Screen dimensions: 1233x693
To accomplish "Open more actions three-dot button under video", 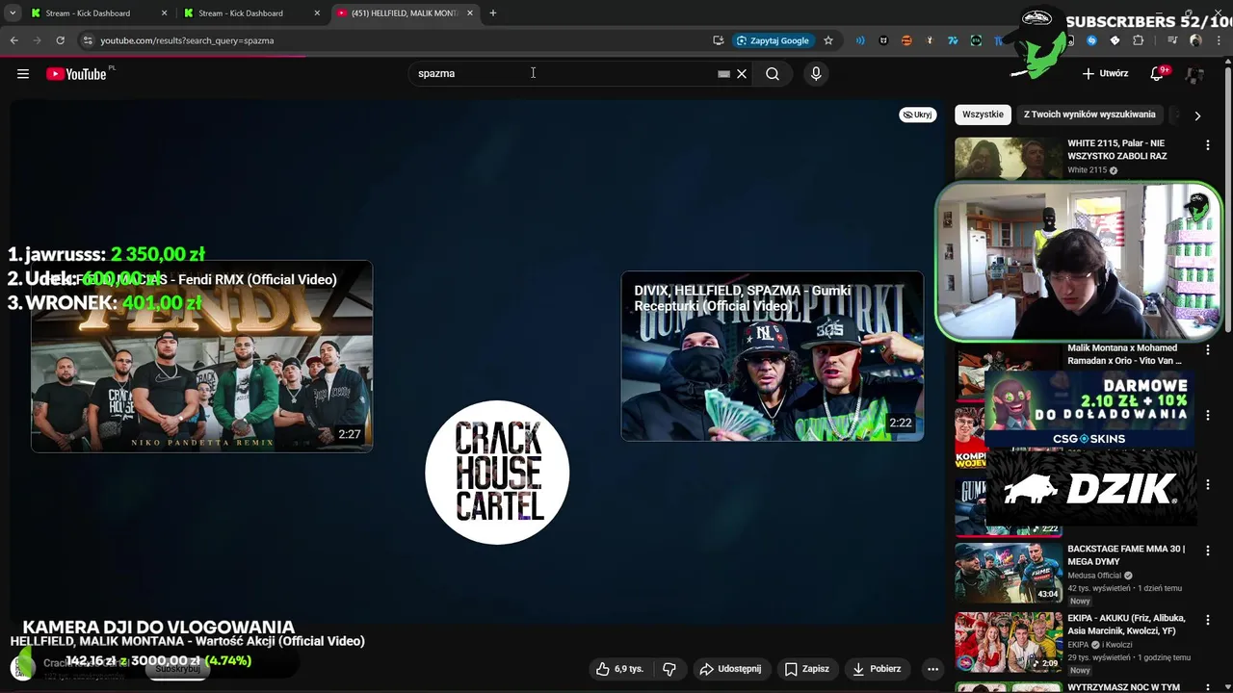I will (932, 669).
